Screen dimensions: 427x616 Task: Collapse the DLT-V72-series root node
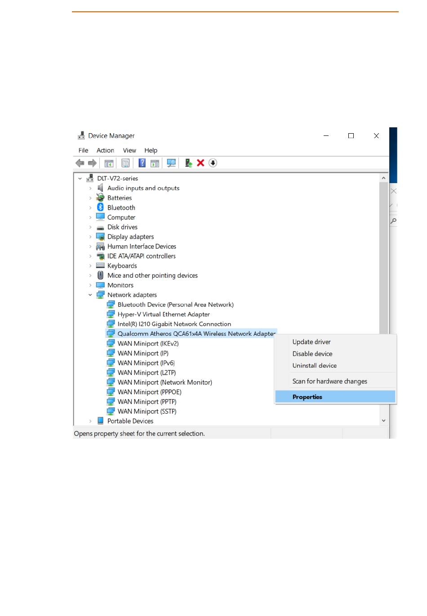pyautogui.click(x=80, y=179)
